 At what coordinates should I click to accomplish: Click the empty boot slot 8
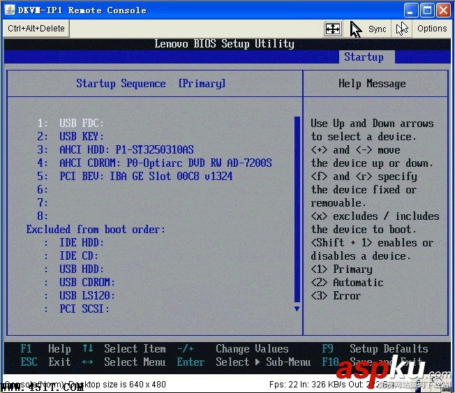[43, 216]
